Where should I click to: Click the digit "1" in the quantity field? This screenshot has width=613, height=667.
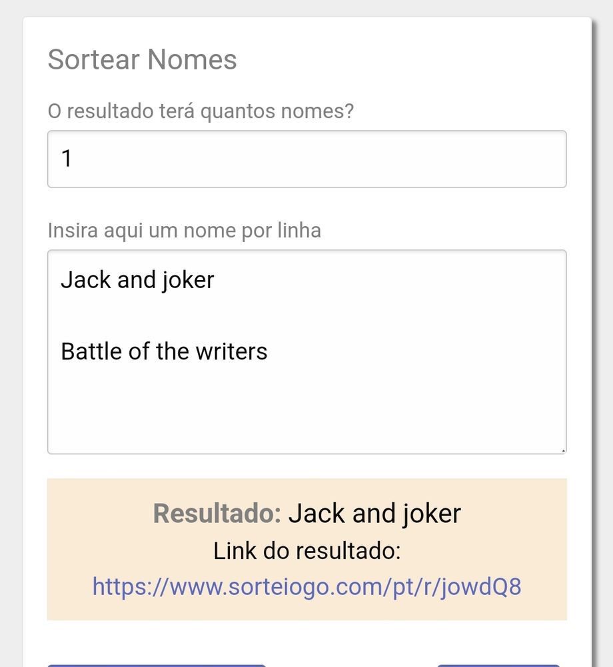point(67,159)
